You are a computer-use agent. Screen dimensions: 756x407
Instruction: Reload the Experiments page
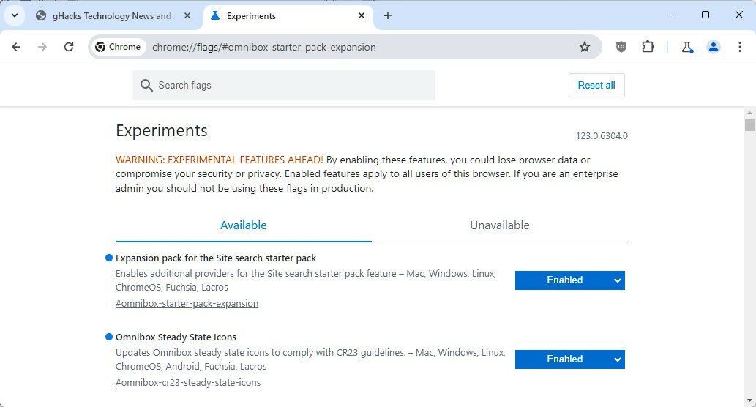coord(69,47)
